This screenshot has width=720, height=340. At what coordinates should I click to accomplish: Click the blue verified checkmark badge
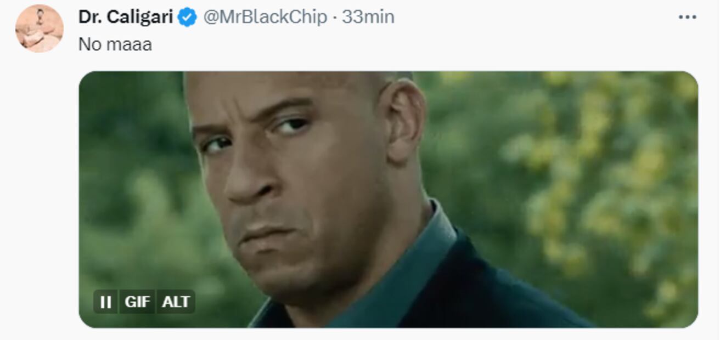[x=188, y=18]
